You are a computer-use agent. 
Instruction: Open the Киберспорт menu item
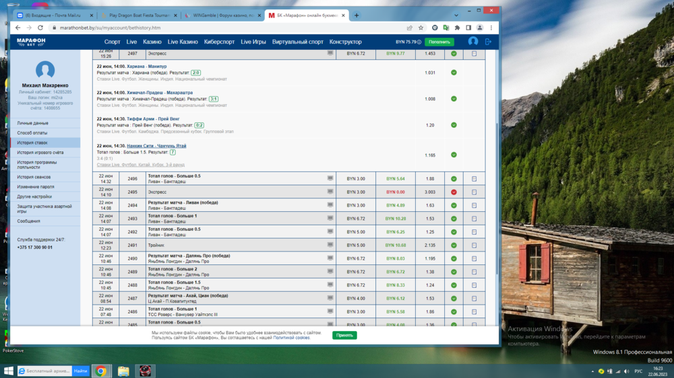[219, 42]
